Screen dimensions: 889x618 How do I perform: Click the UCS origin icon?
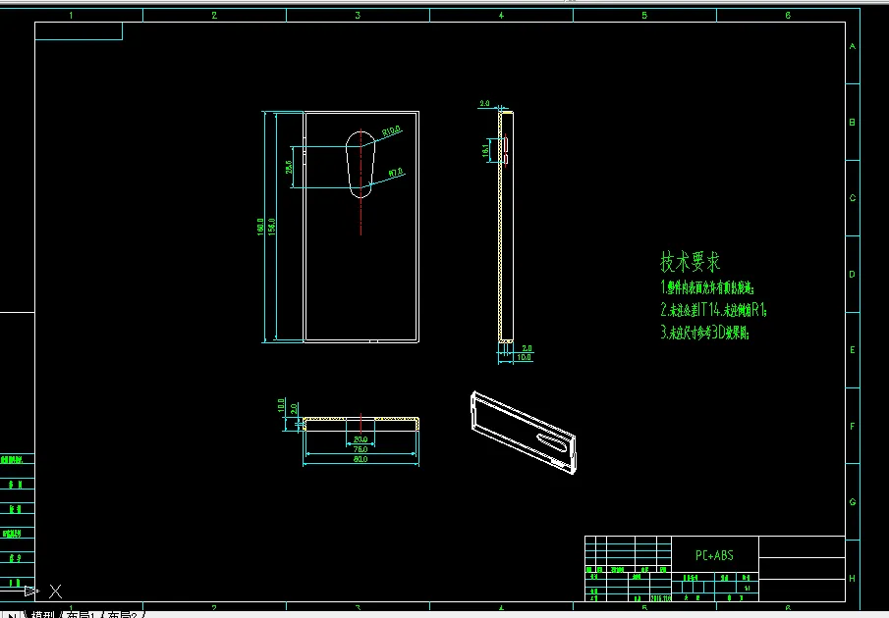pyautogui.click(x=42, y=592)
